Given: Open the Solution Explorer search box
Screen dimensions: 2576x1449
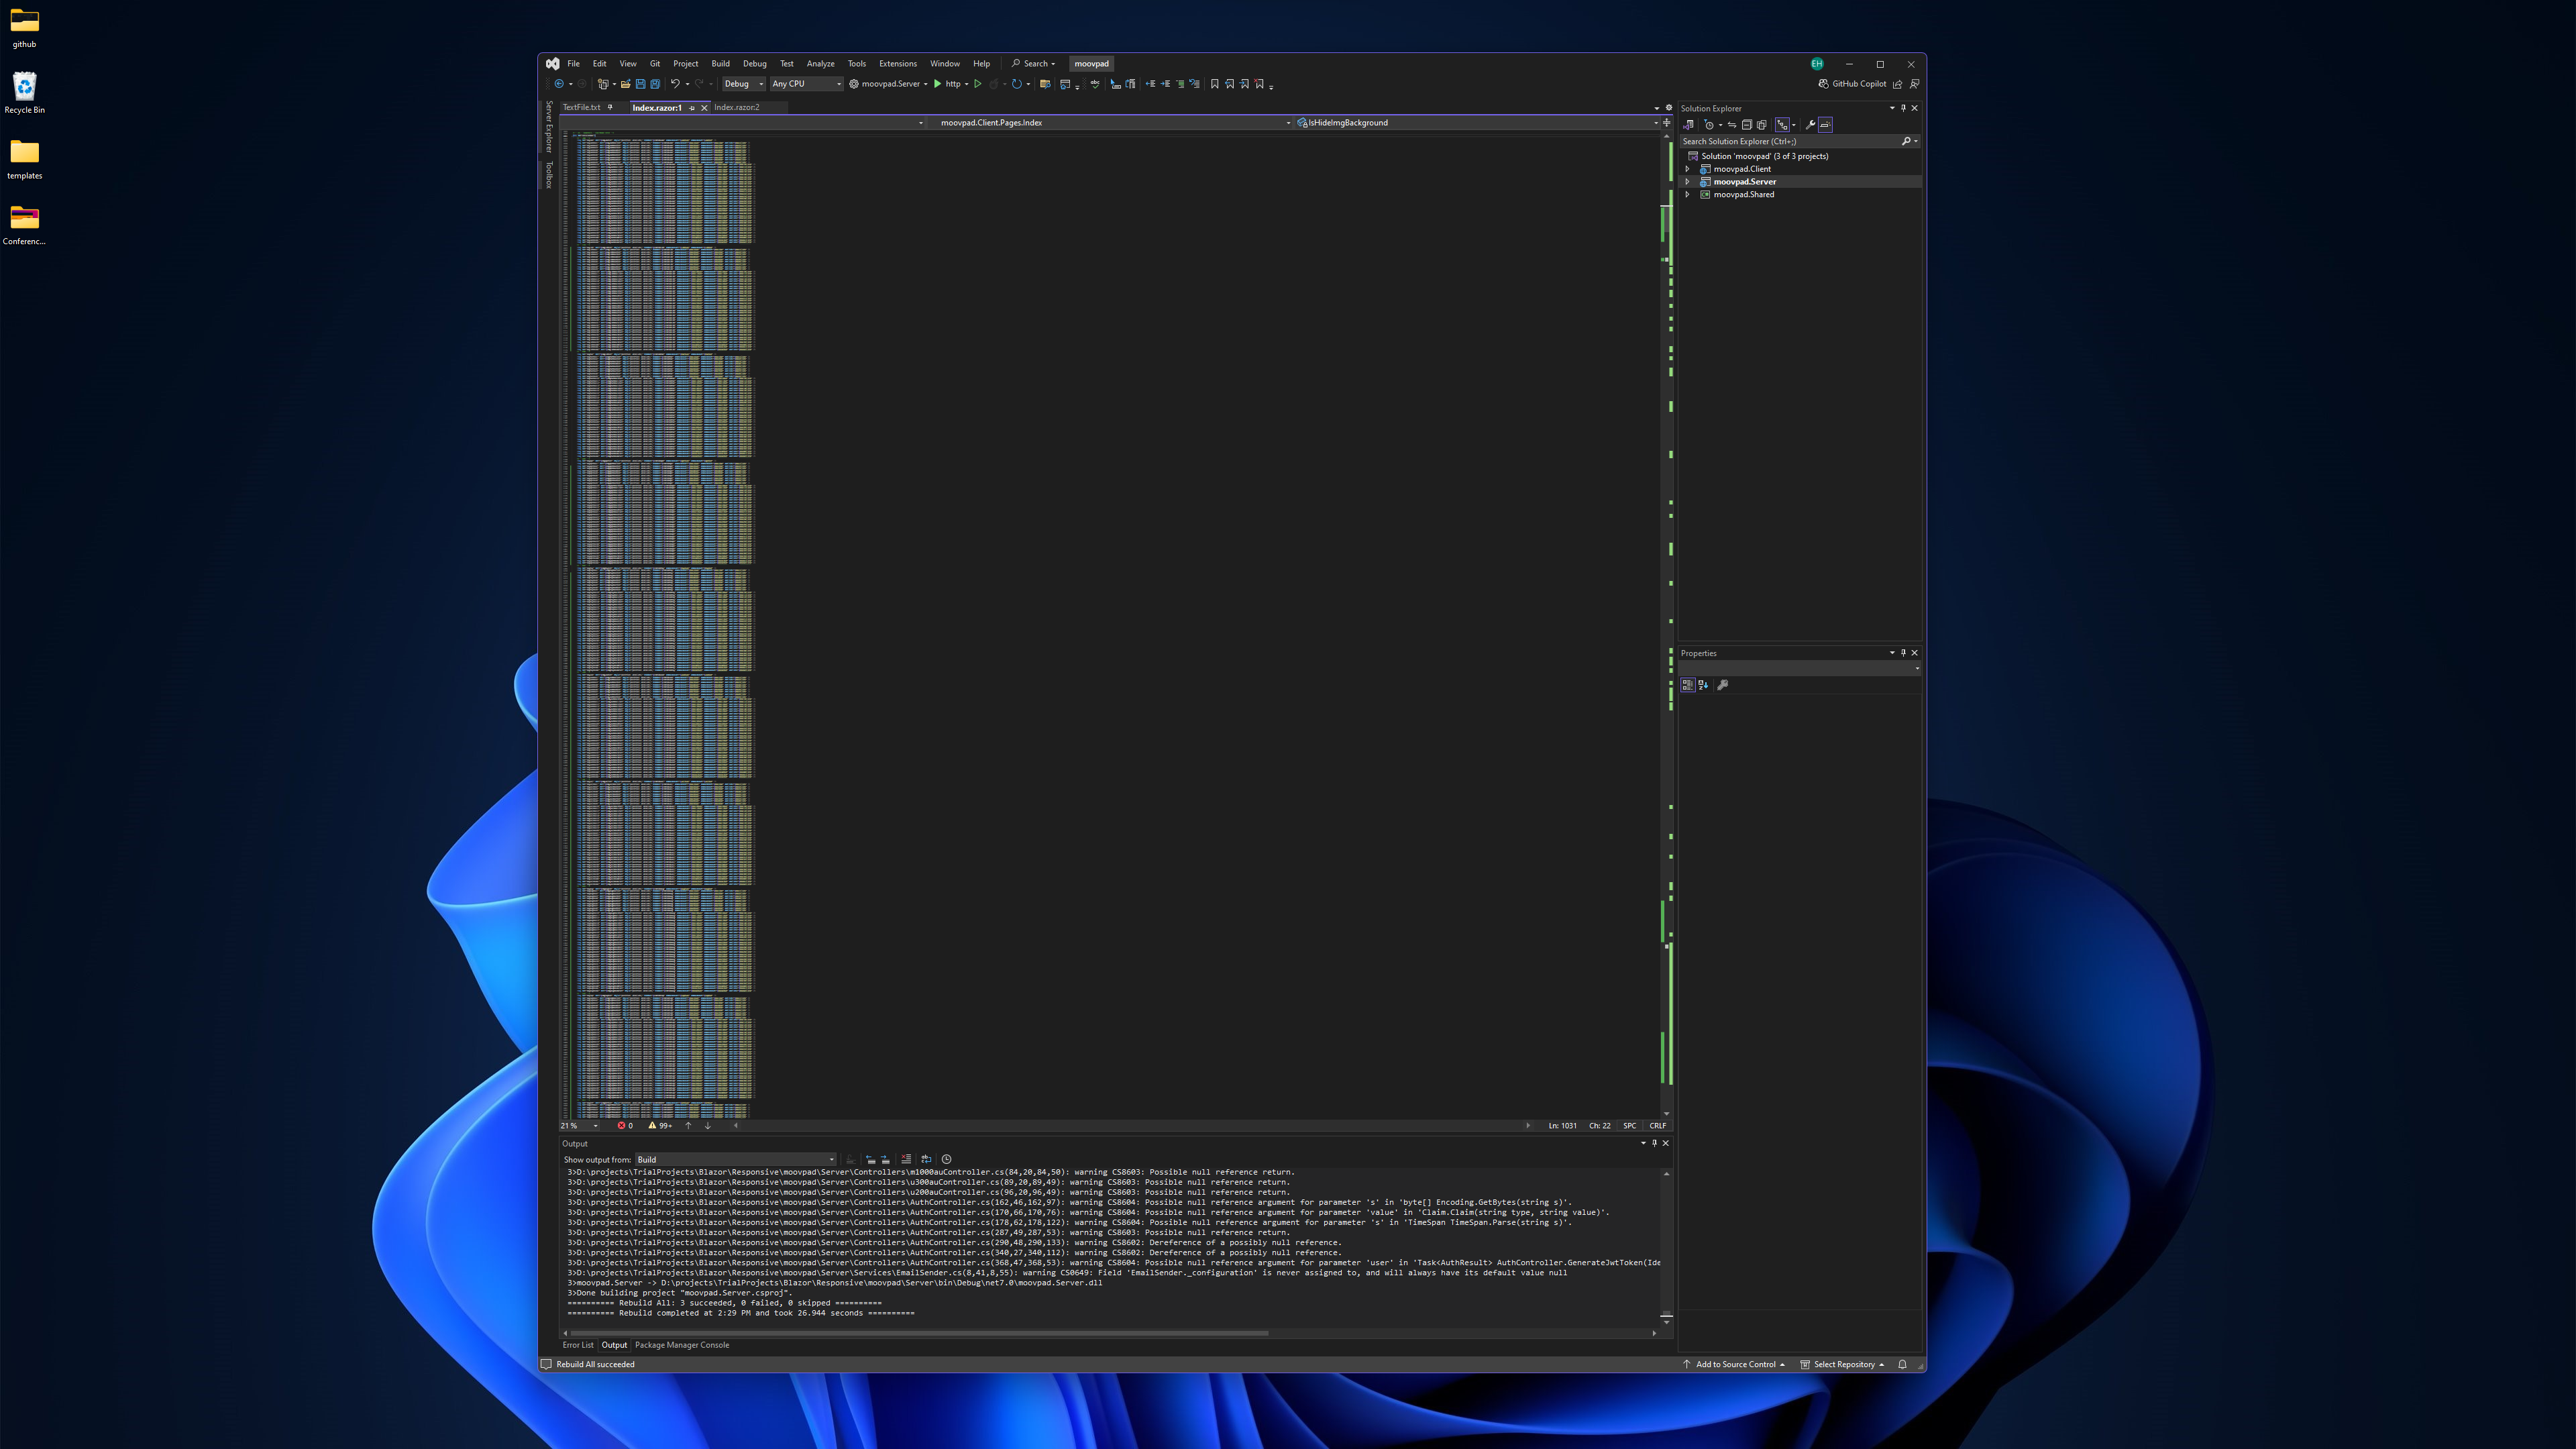Looking at the screenshot, I should [1787, 142].
